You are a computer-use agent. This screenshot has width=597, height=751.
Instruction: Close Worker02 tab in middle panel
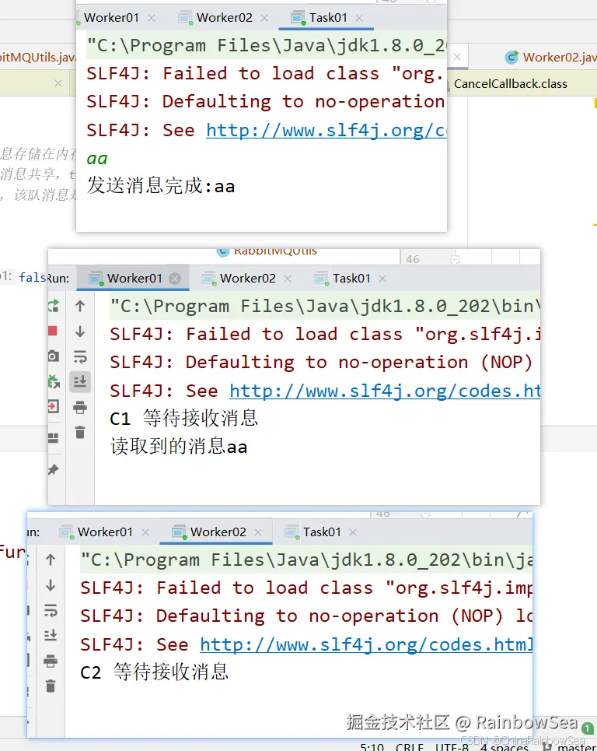coord(288,279)
